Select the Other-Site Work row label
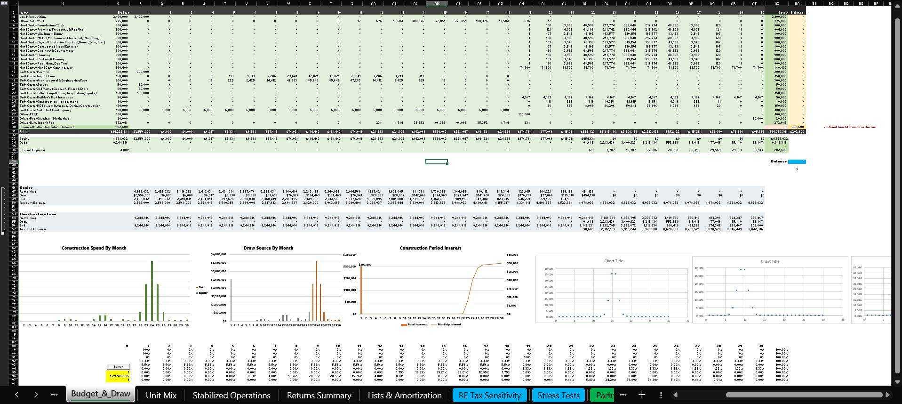The image size is (902, 404). point(32,21)
